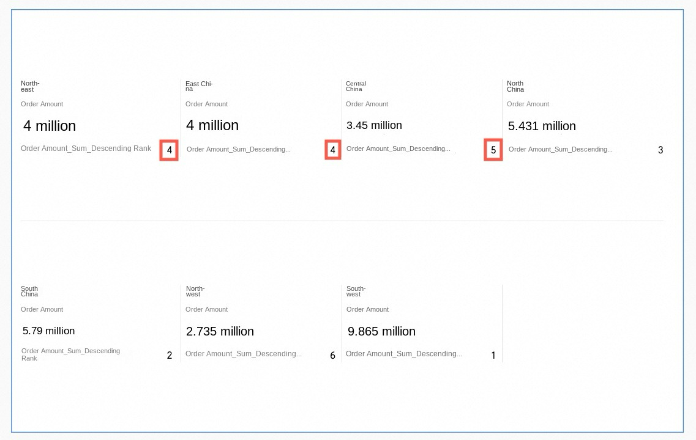The image size is (696, 440).
Task: Click the 9.865 million order amount
Action: [x=381, y=331]
